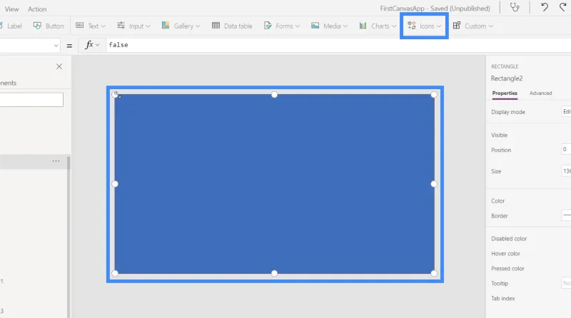Insert a Button control

point(49,26)
